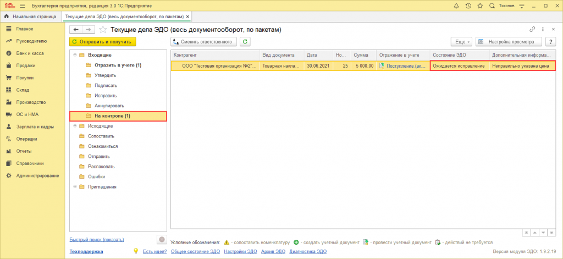
Task: Click Отправить и получить button
Action: click(103, 42)
